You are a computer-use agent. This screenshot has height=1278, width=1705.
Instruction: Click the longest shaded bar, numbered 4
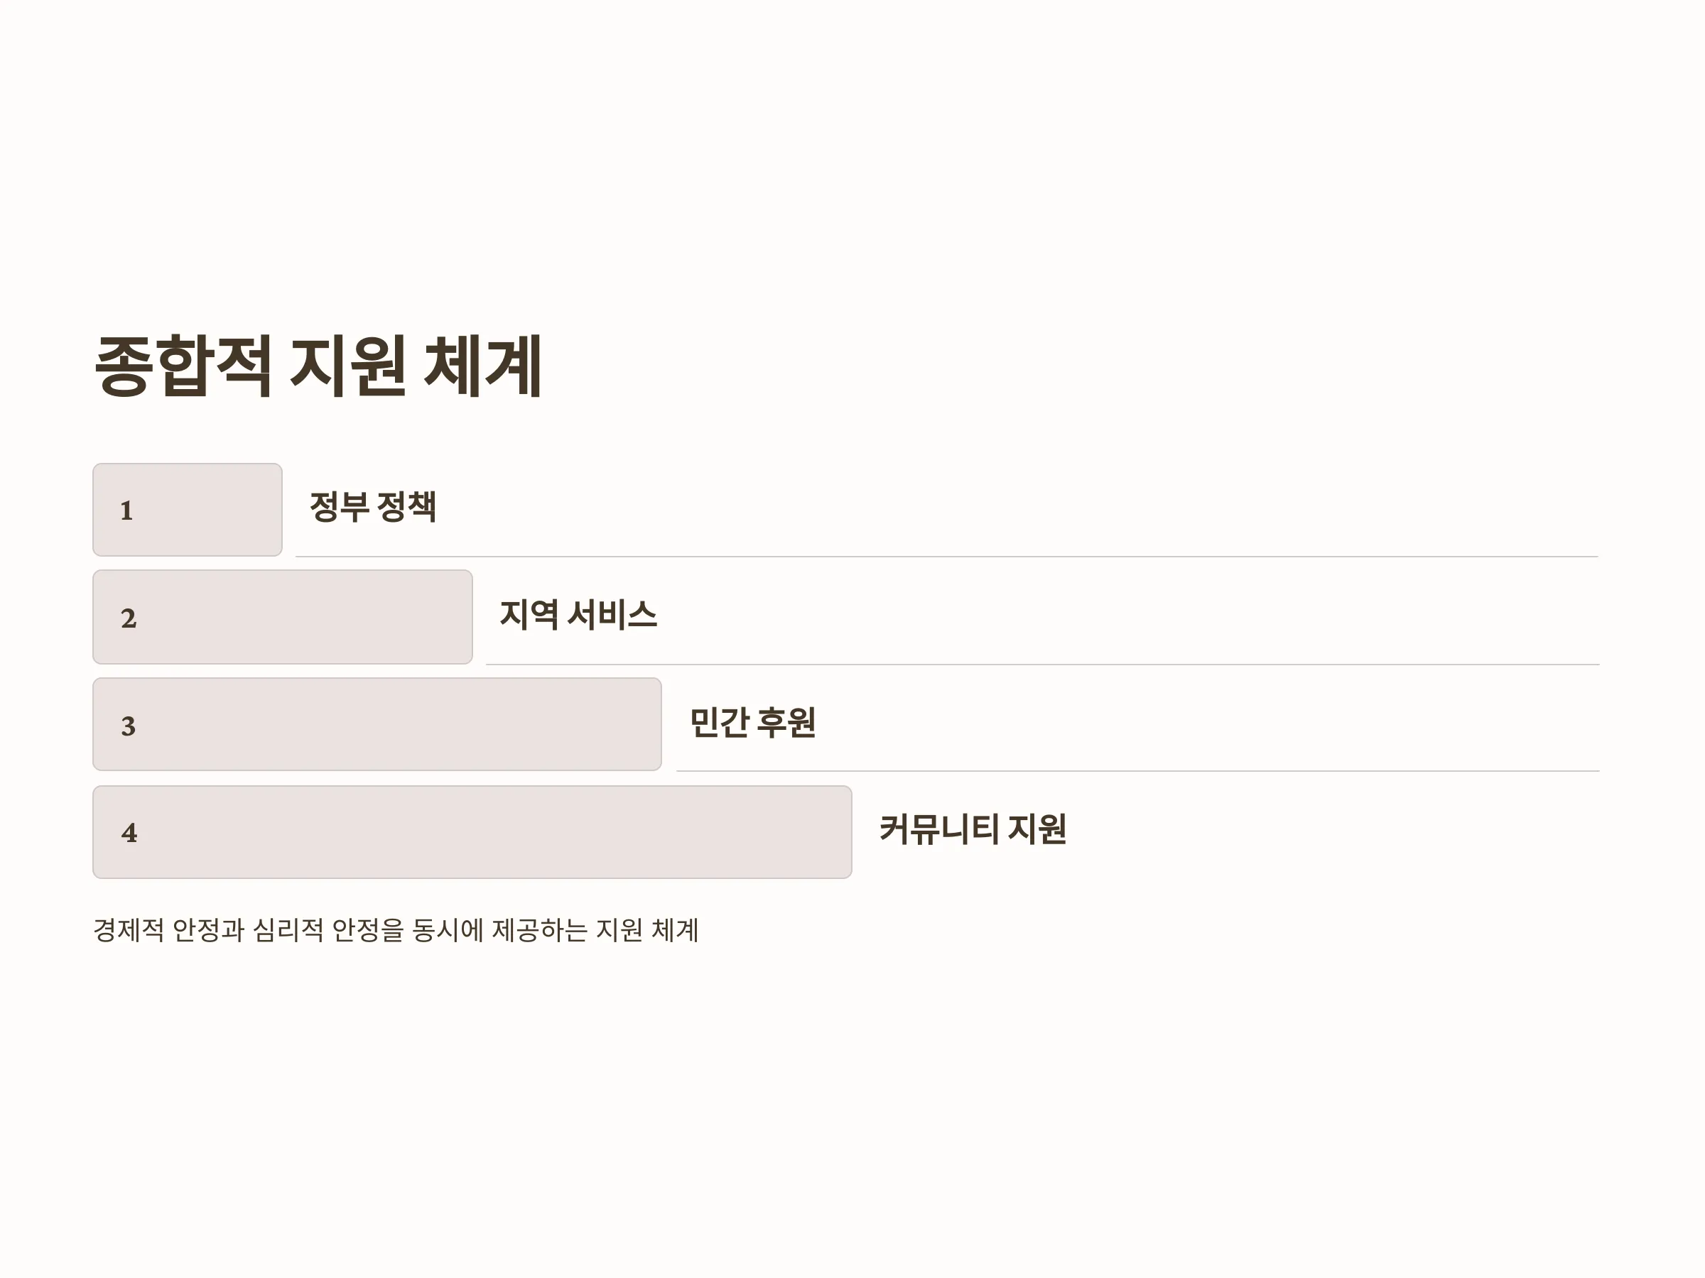point(472,832)
